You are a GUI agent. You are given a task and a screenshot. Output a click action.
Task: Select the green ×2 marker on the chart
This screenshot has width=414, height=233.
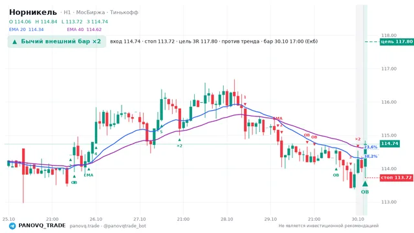[180, 146]
